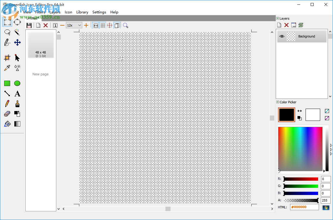The image size is (333, 220).
Task: Select the pencil drawing tool
Action: (x=7, y=104)
